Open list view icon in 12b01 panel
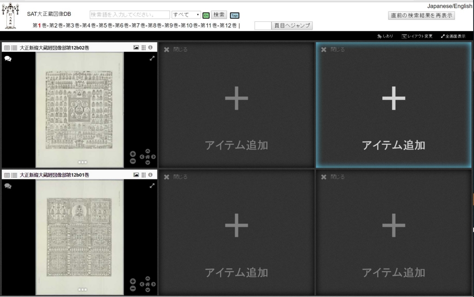This screenshot has width=474, height=297. point(14,175)
